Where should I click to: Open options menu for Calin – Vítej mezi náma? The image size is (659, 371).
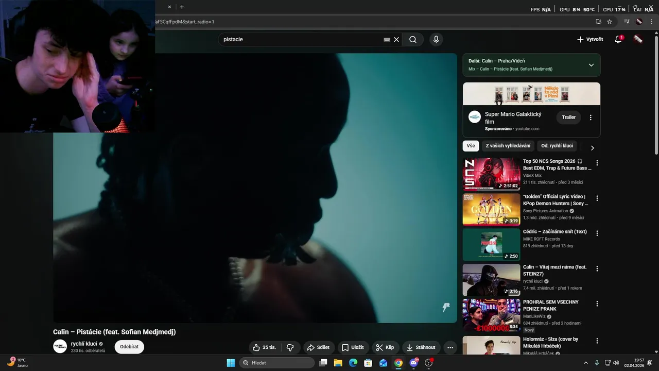pos(597,268)
